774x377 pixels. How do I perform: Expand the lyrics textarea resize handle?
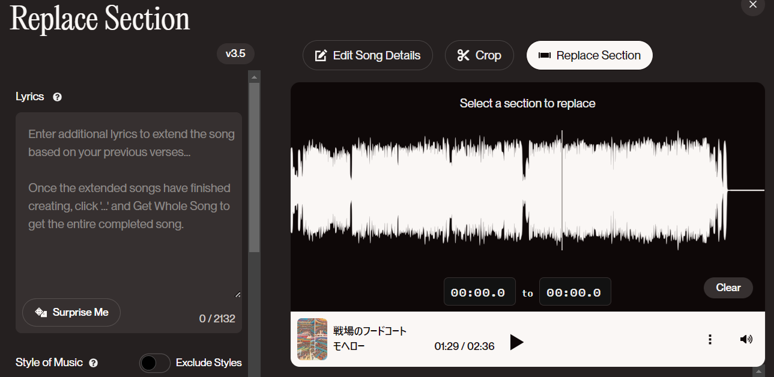click(x=237, y=294)
